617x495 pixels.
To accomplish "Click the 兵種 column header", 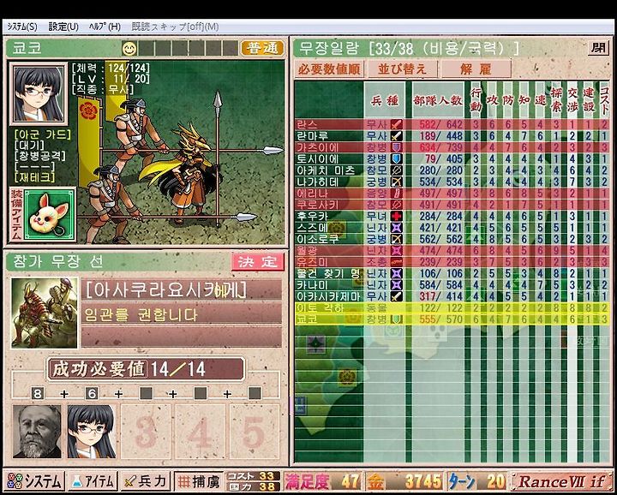I will [x=385, y=100].
